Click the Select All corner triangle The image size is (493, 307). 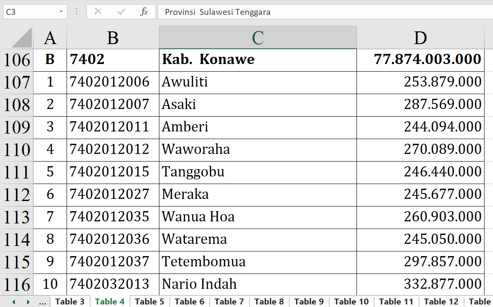(x=22, y=38)
